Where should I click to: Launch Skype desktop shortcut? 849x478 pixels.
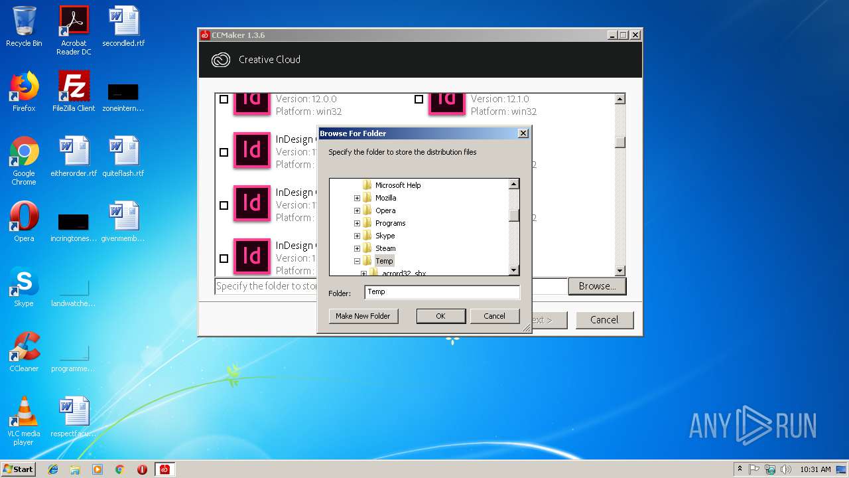coord(24,287)
